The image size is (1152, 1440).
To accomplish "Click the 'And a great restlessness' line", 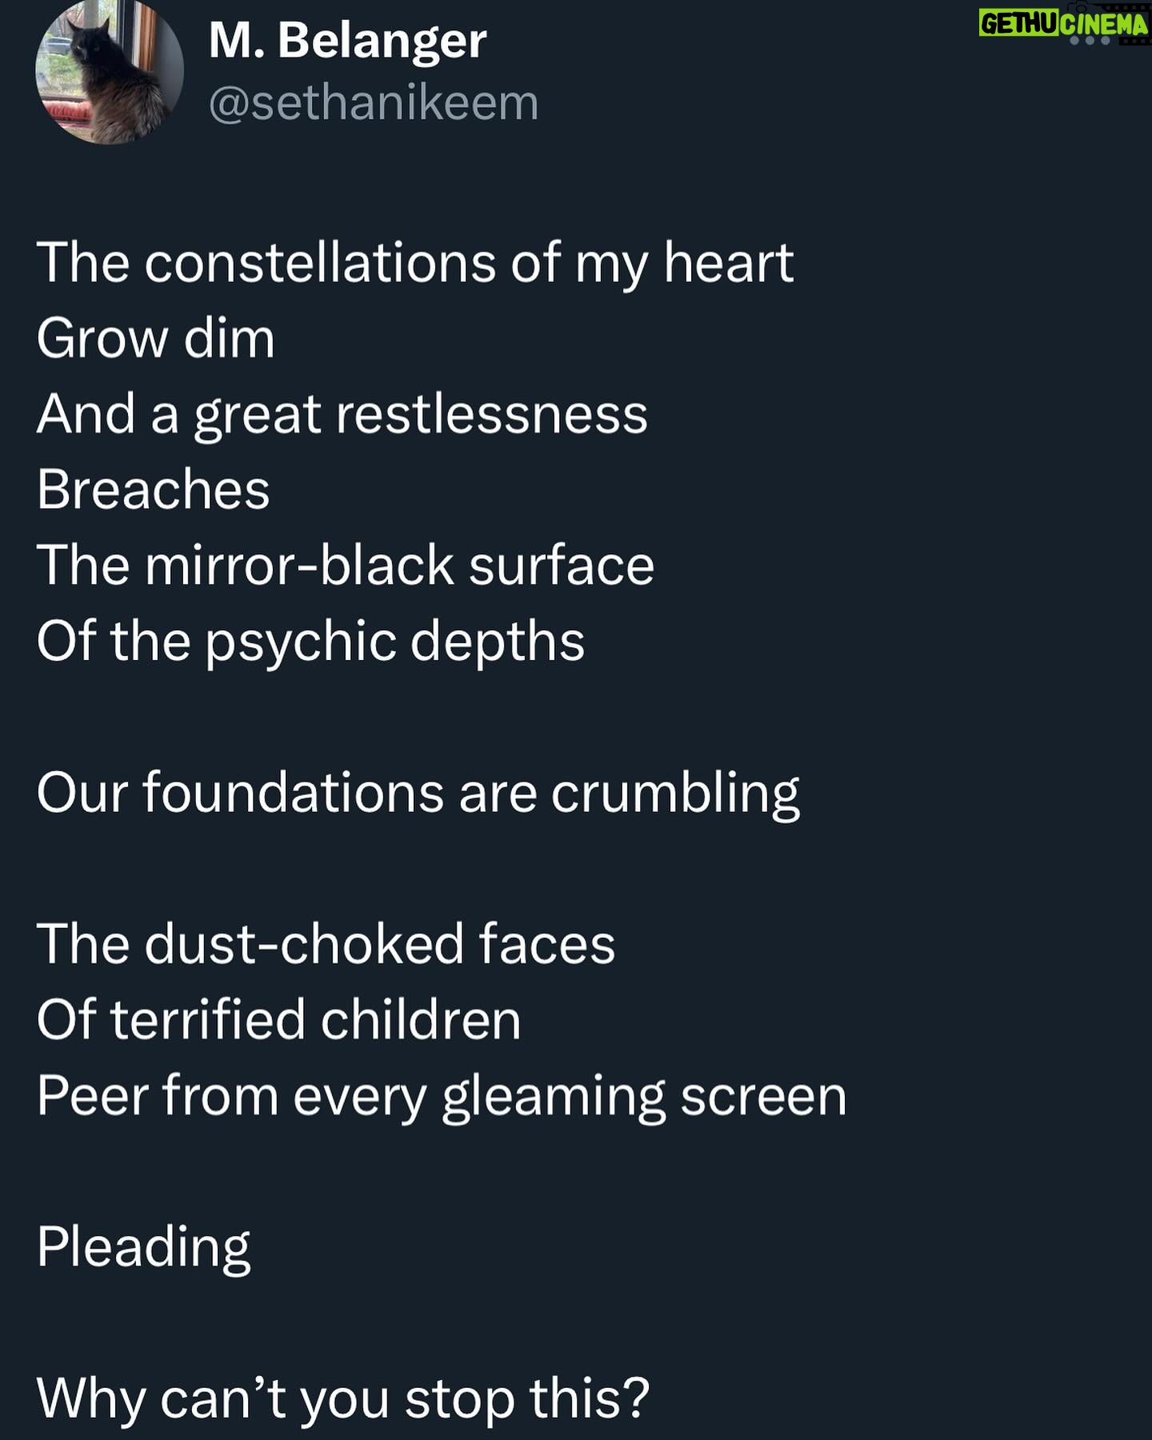I will [x=342, y=414].
